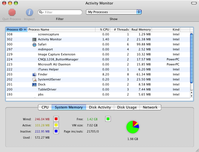Screen dimensions: 199x152
Task: Click the 61.34 MB memory cell
Action: pyautogui.click(x=143, y=74)
